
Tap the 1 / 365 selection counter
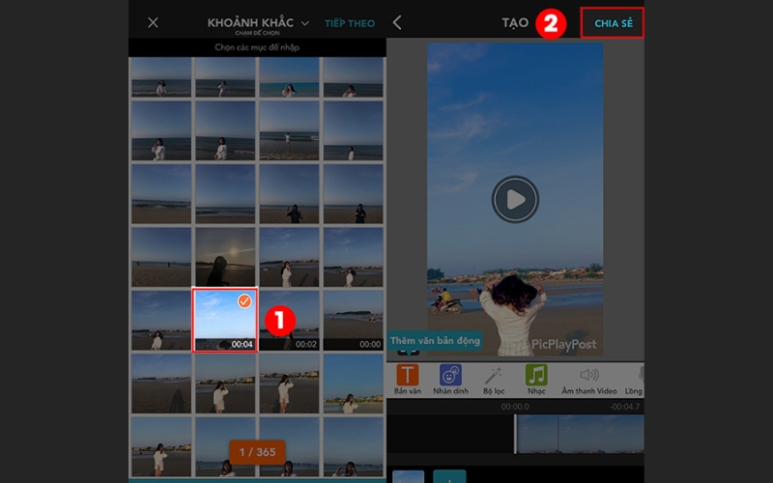click(x=257, y=451)
